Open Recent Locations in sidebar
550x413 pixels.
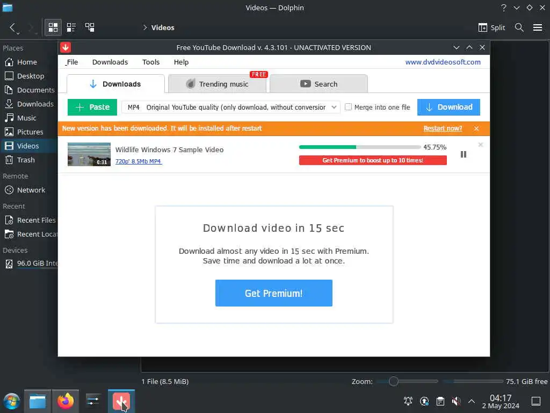coord(29,234)
